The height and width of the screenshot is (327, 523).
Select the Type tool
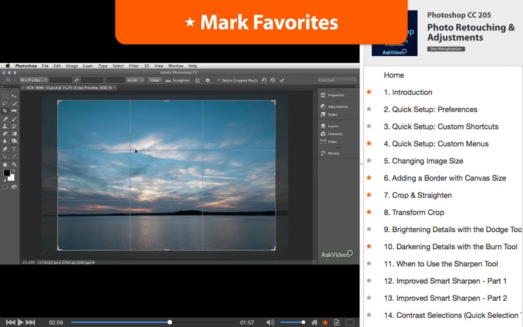(x=14, y=149)
